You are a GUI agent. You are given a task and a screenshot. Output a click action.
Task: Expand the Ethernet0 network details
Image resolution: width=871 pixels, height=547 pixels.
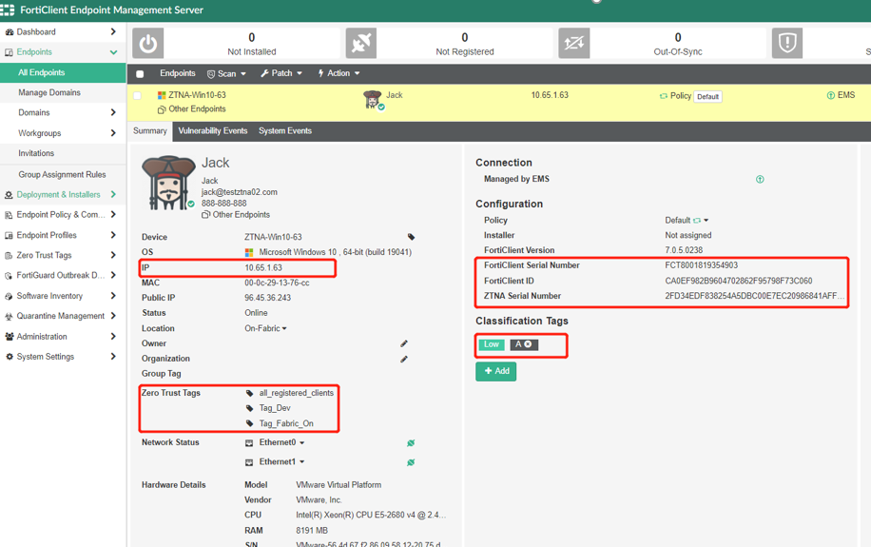click(281, 442)
